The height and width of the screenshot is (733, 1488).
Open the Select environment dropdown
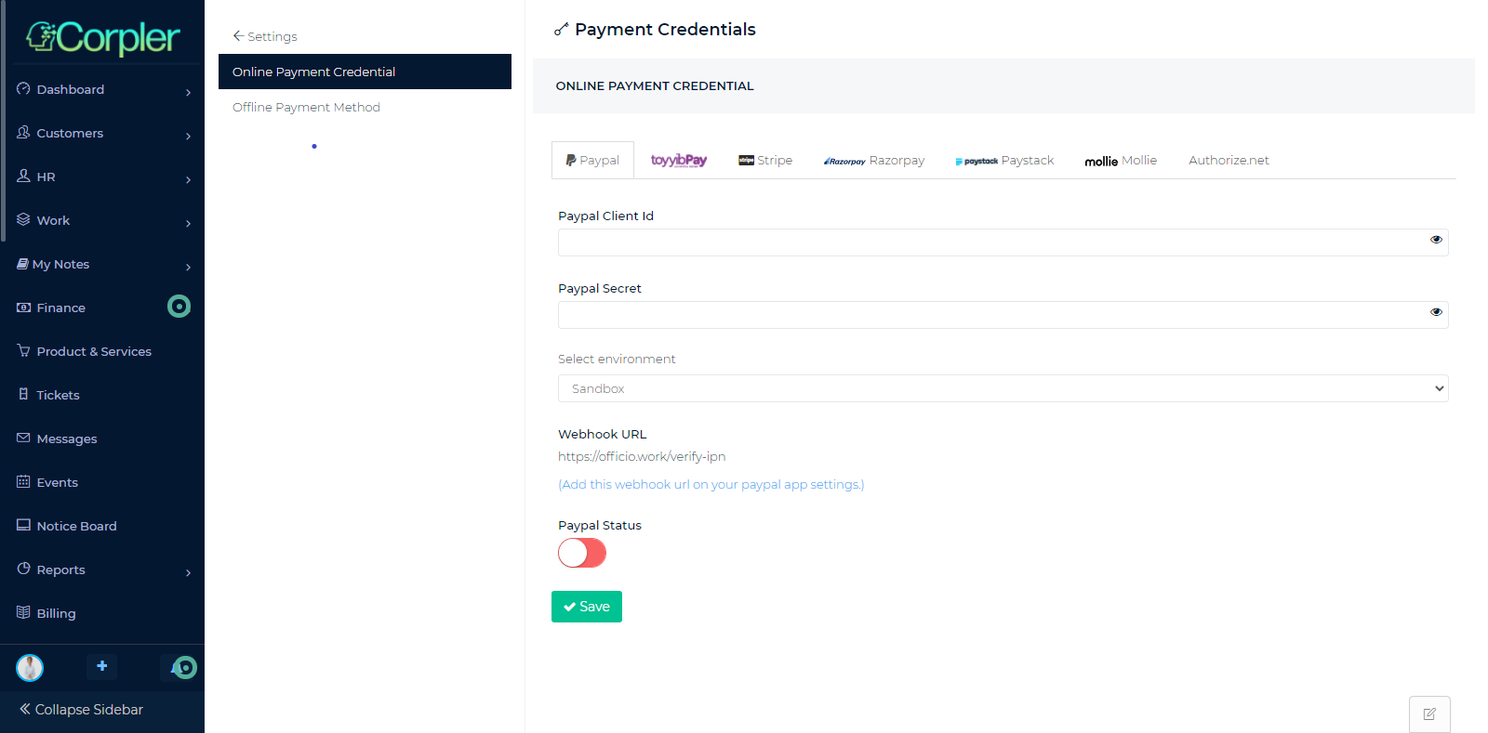click(x=1003, y=388)
